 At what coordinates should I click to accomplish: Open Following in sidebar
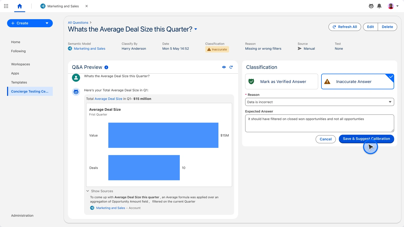(18, 51)
